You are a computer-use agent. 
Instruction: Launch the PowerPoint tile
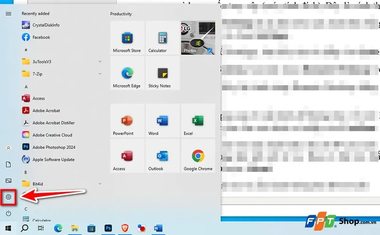click(x=127, y=121)
